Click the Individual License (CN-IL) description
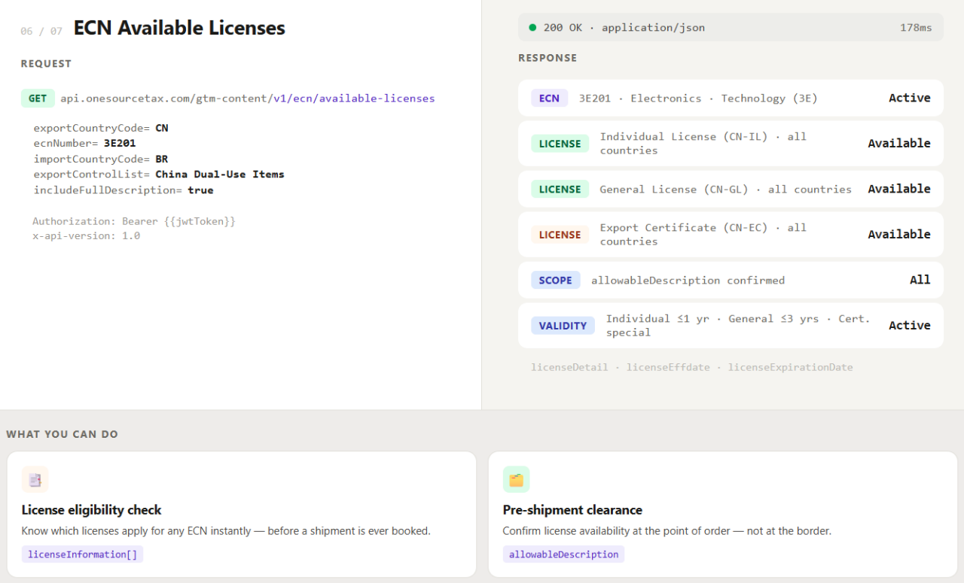This screenshot has width=964, height=583. [703, 143]
